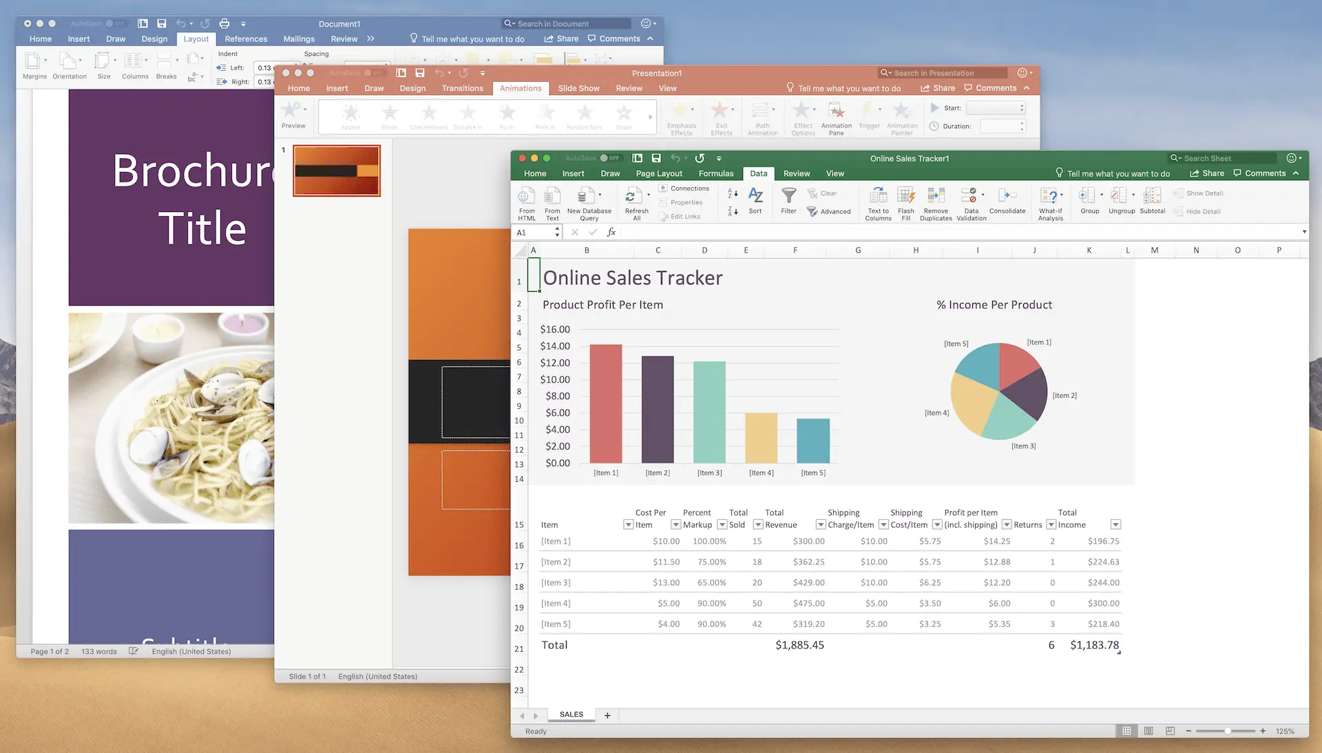Click the zoom slider in Excel status bar
The image size is (1322, 753).
pyautogui.click(x=1227, y=731)
